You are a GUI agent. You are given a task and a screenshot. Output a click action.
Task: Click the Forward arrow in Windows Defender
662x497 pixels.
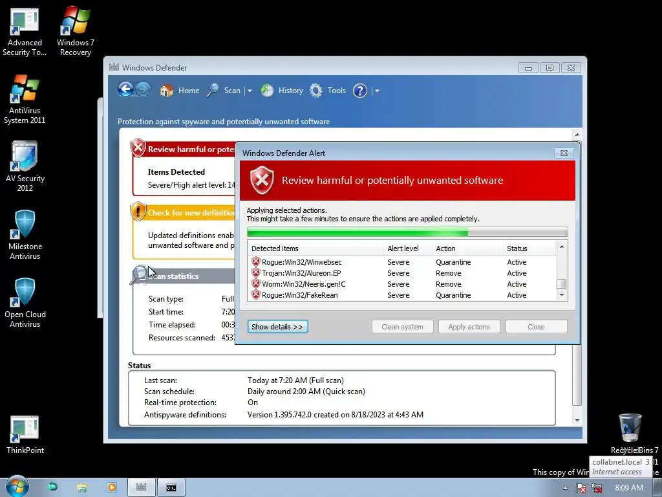pos(143,89)
